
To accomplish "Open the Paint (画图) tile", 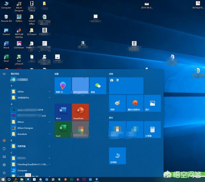I will coord(117,103).
